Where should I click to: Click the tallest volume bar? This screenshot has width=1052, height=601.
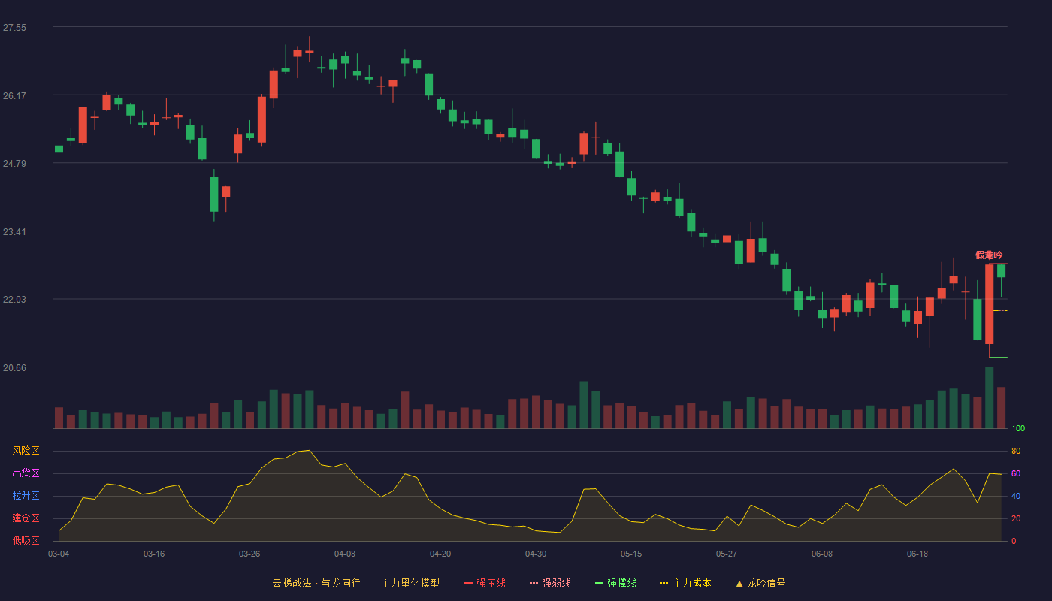point(989,397)
